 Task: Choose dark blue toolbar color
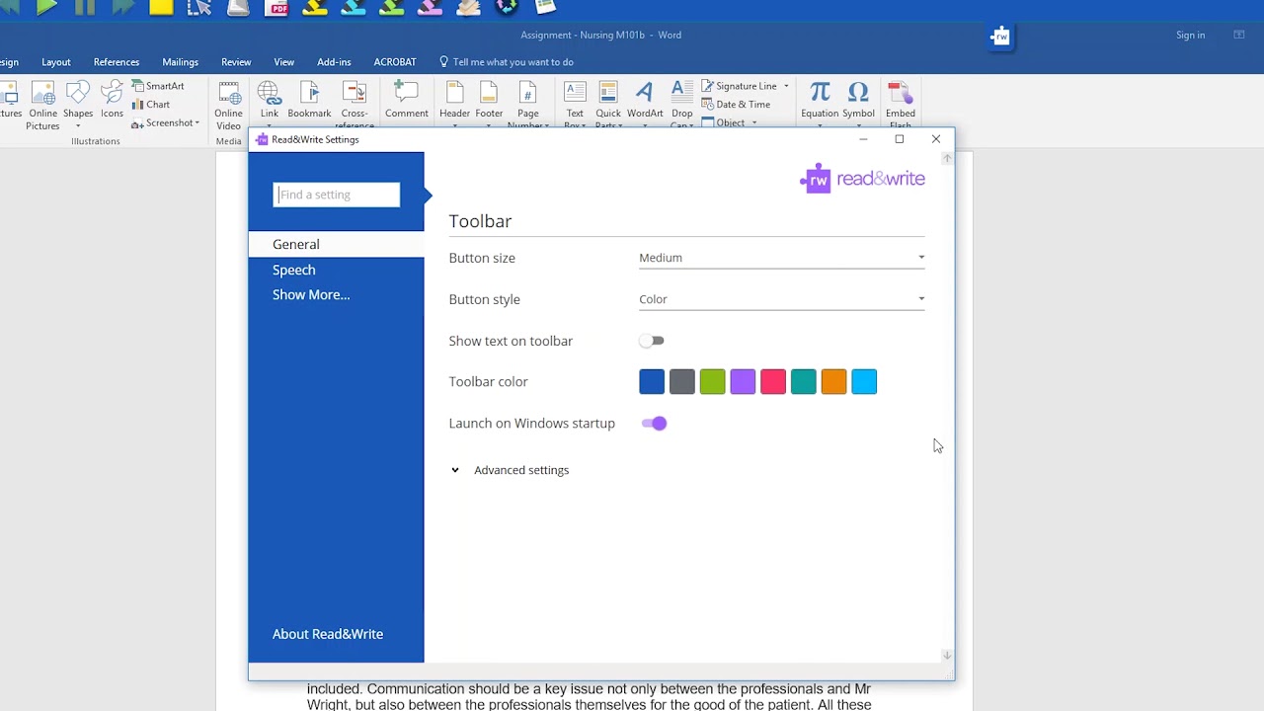pos(652,382)
